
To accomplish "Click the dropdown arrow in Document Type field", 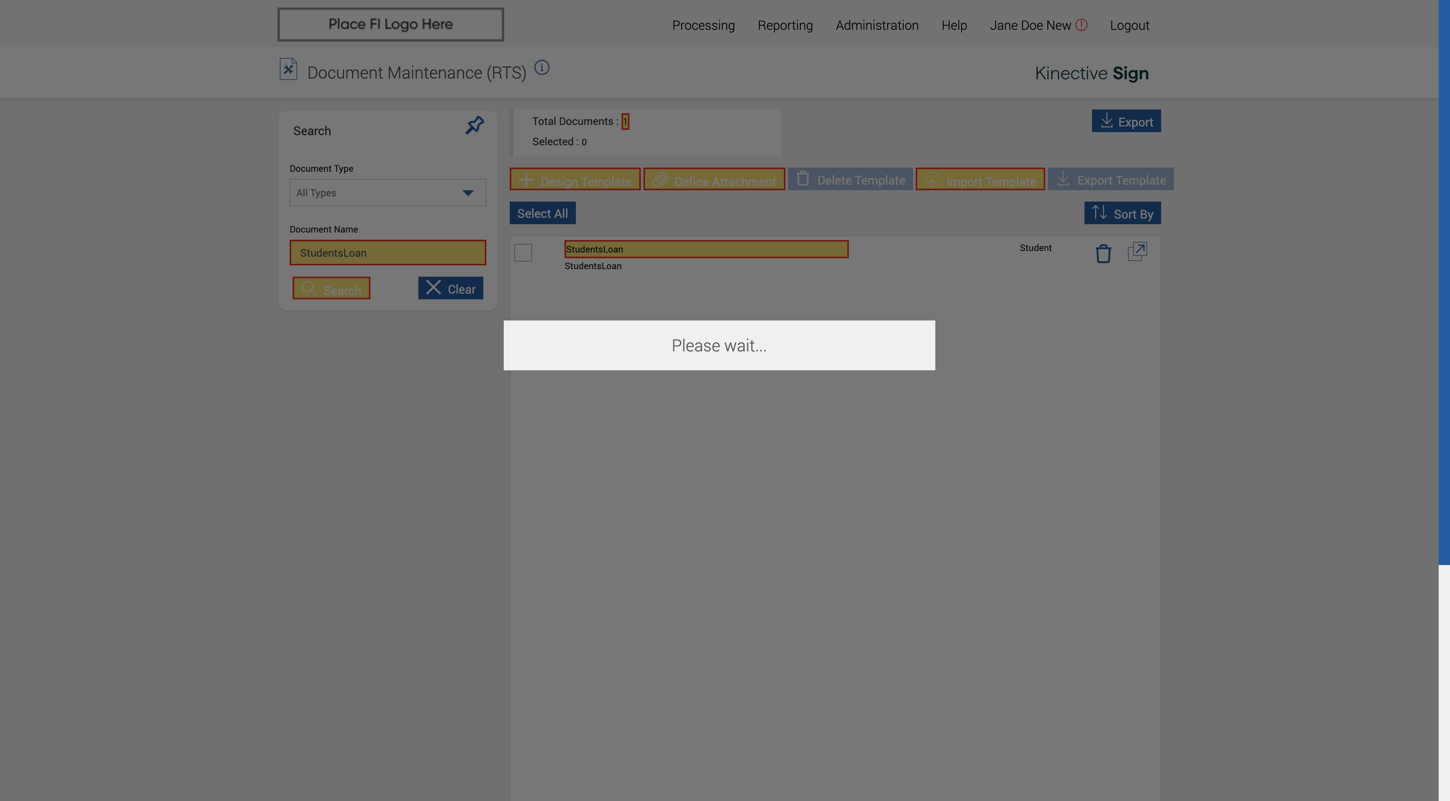I will [x=468, y=193].
